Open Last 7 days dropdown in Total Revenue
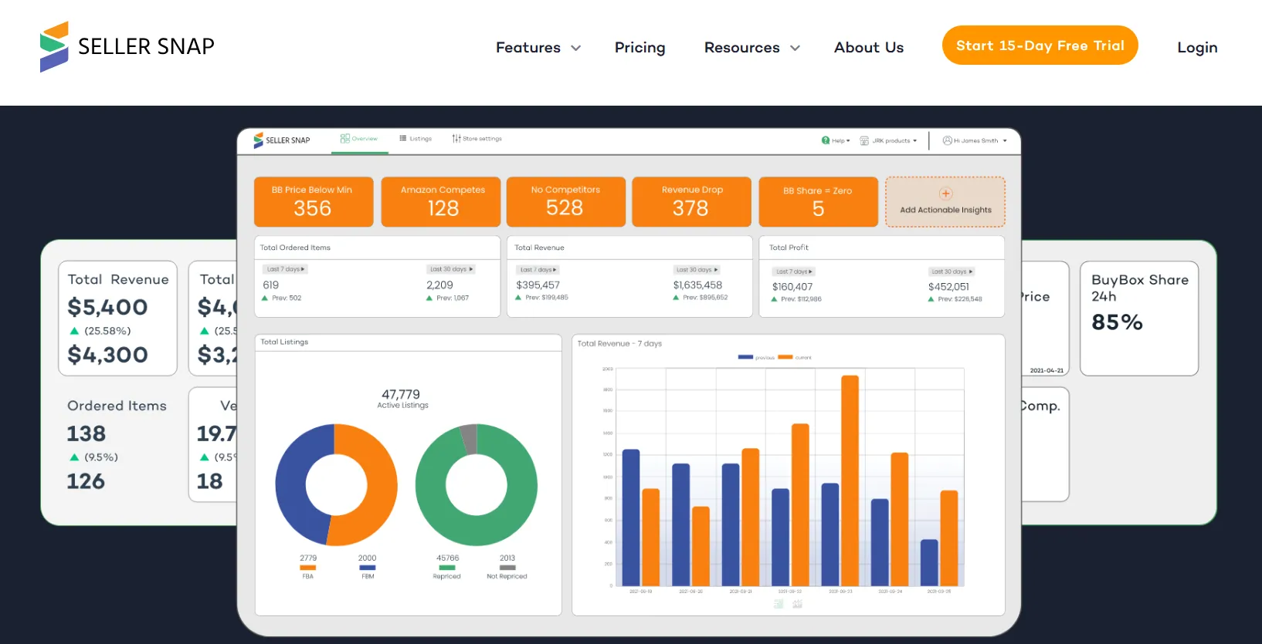Viewport: 1262px width, 644px height. (x=538, y=270)
